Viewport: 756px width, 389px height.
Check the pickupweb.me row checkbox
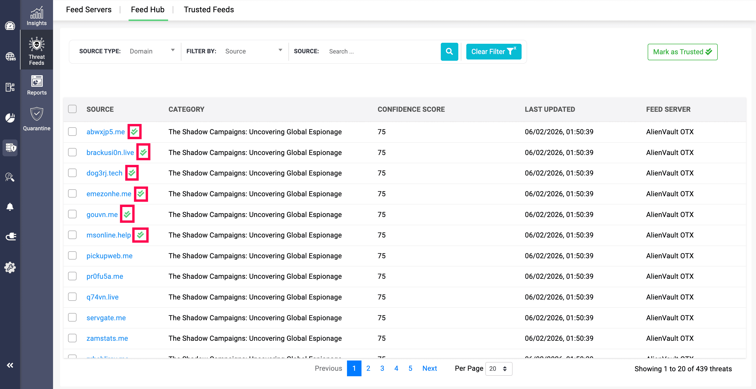tap(72, 255)
